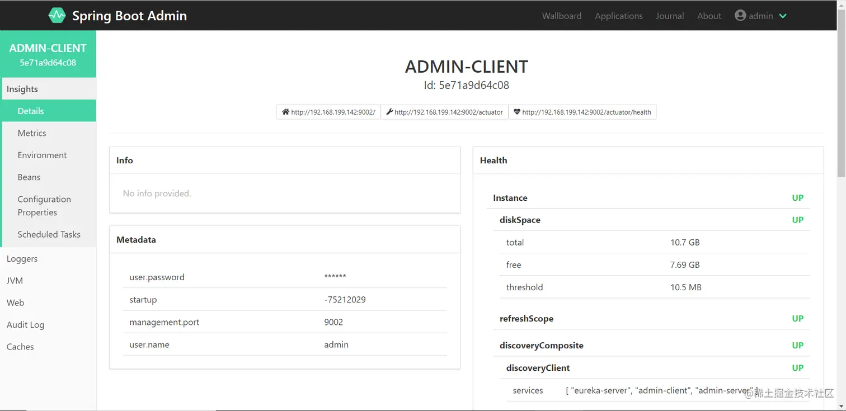Click the home icon of the service URL
The width and height of the screenshot is (846, 411).
point(286,112)
